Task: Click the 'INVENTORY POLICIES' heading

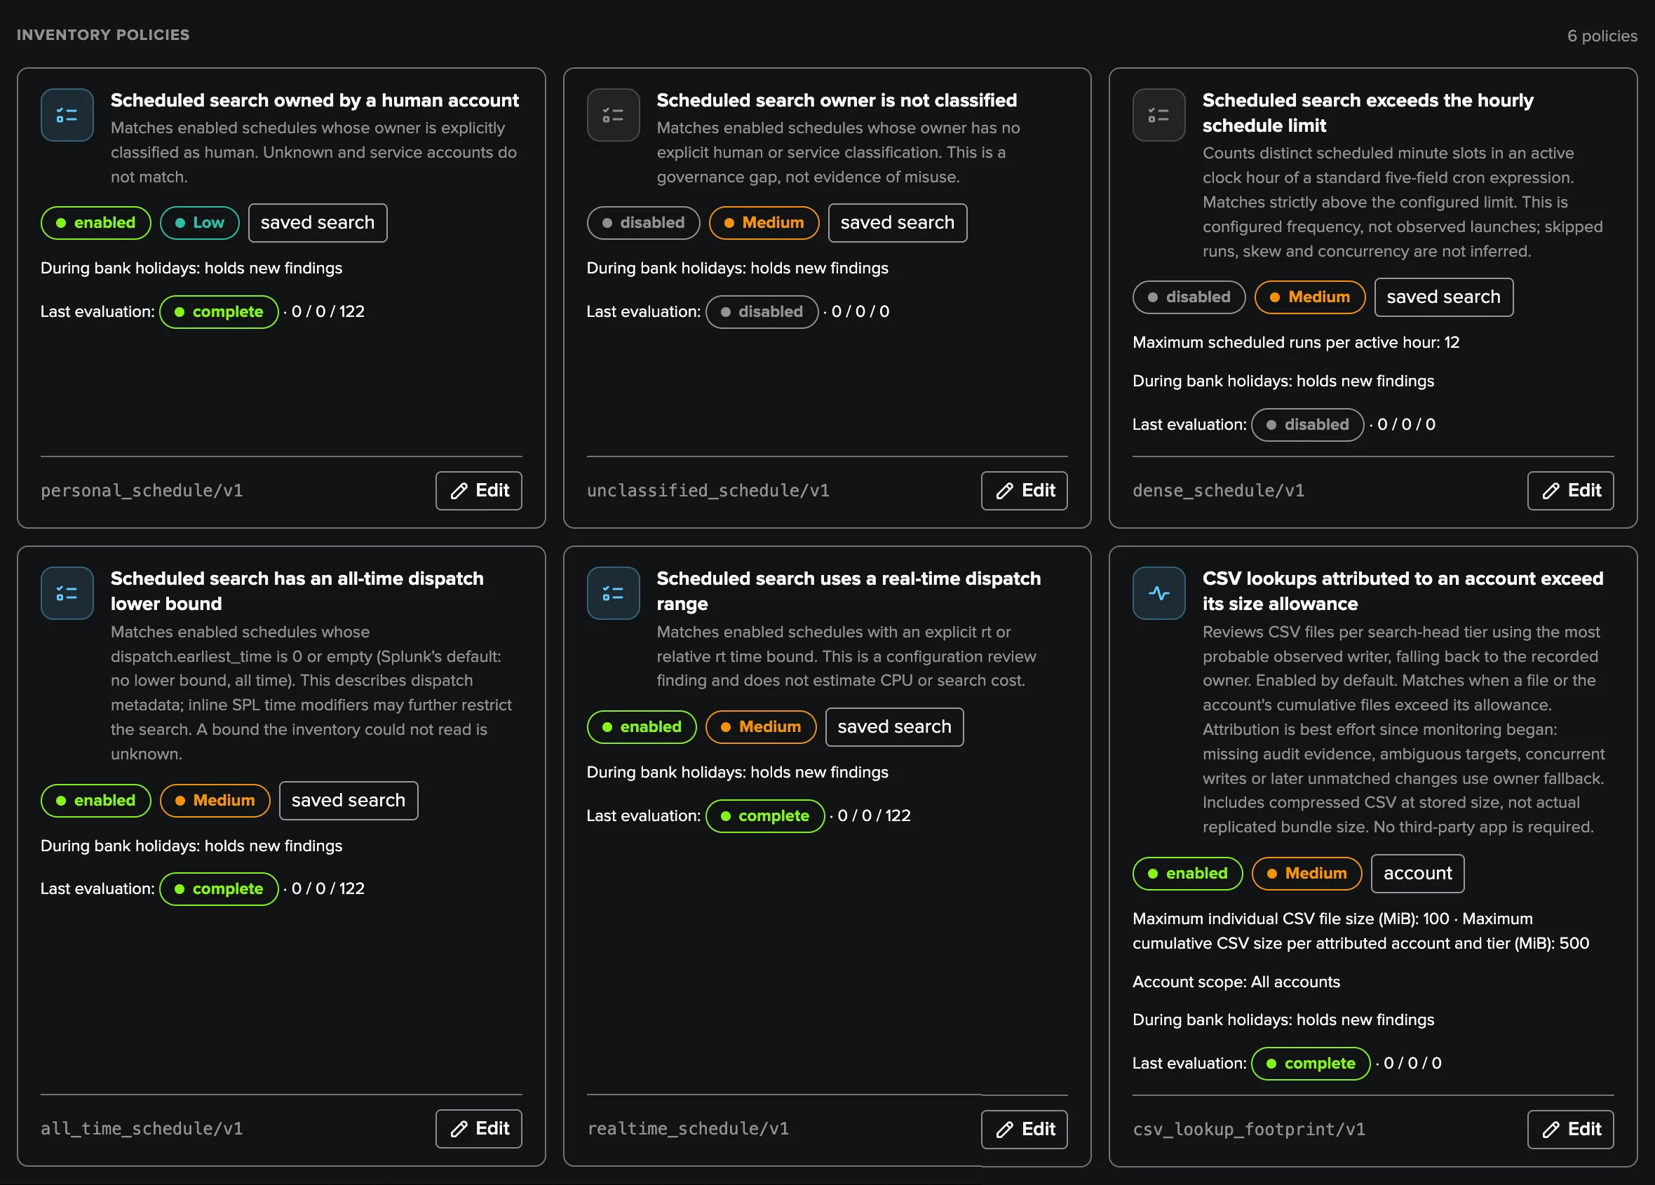Action: [103, 34]
